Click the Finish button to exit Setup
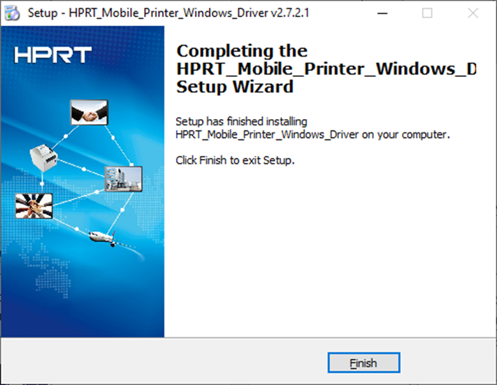Viewport: 497px width, 385px height. (363, 363)
